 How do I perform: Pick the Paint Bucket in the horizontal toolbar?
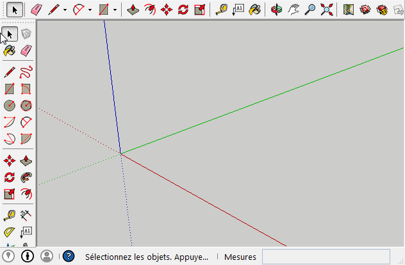click(254, 10)
